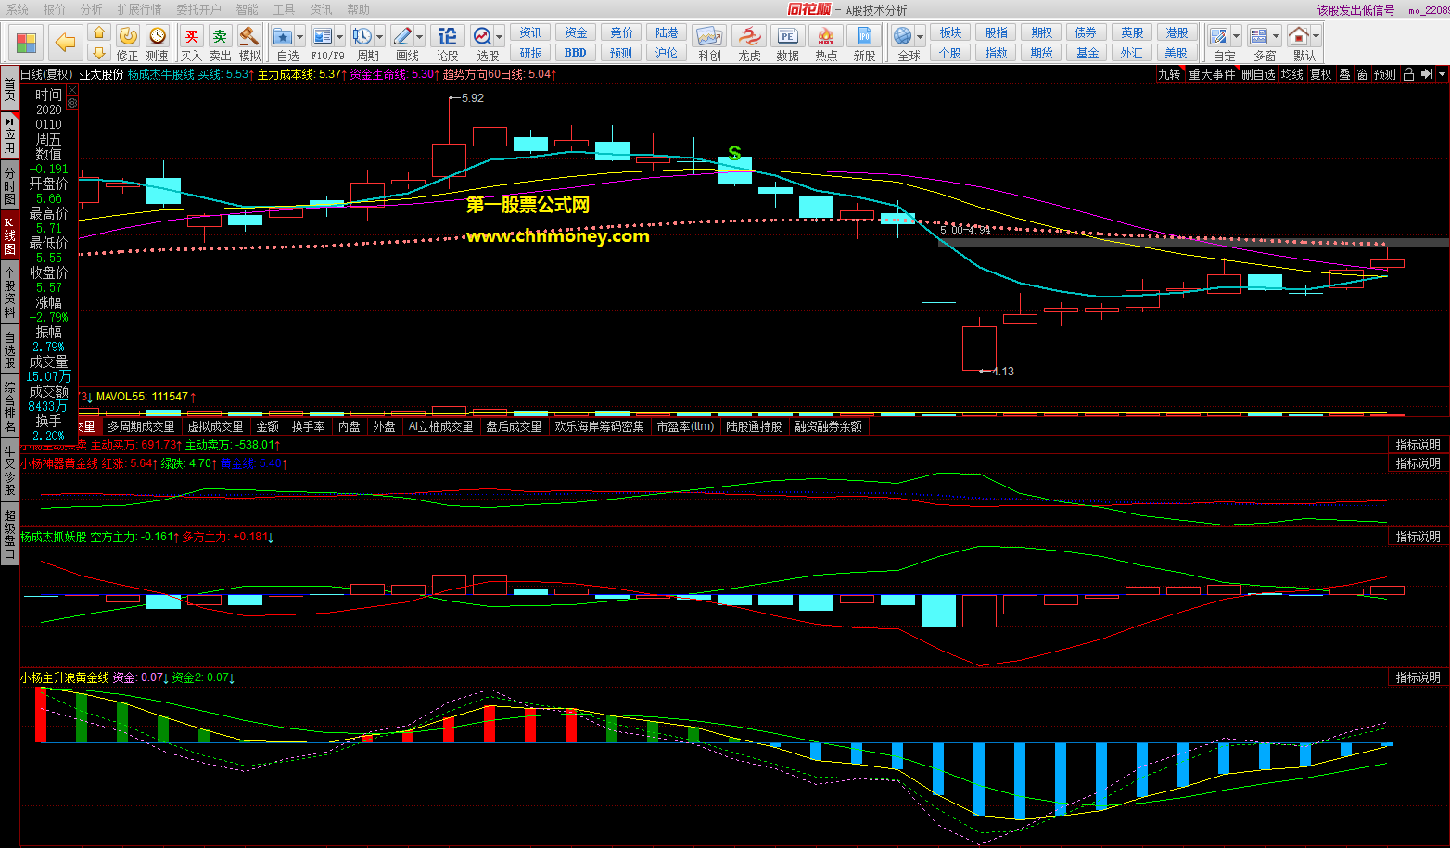Open the 扩展行情 menu
1450x848 pixels.
coord(139,9)
